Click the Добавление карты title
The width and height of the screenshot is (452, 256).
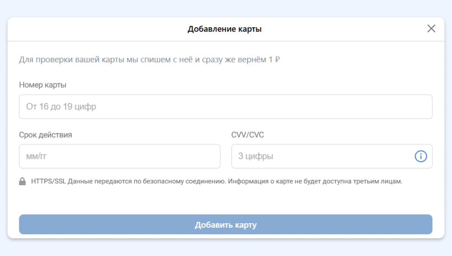click(x=224, y=29)
